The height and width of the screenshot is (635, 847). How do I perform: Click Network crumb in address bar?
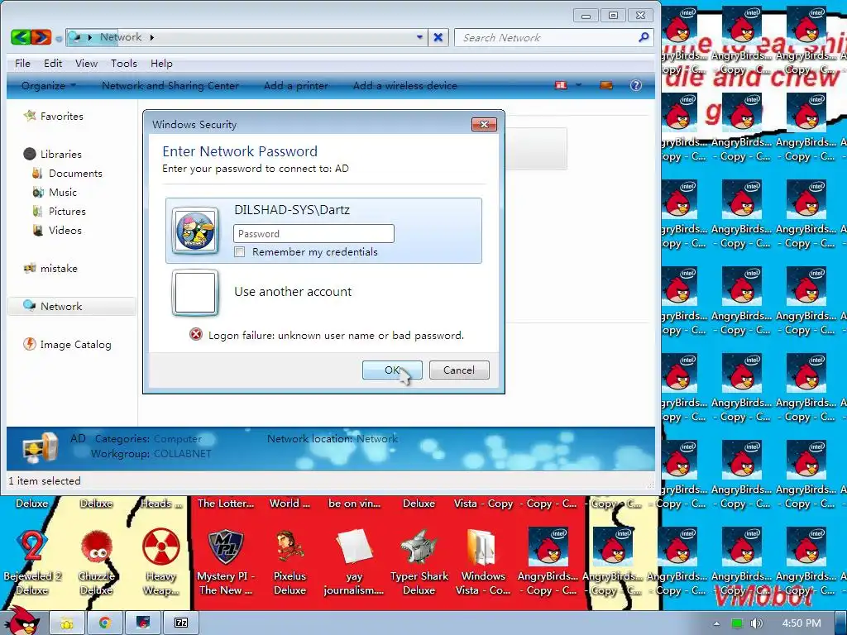coord(121,37)
